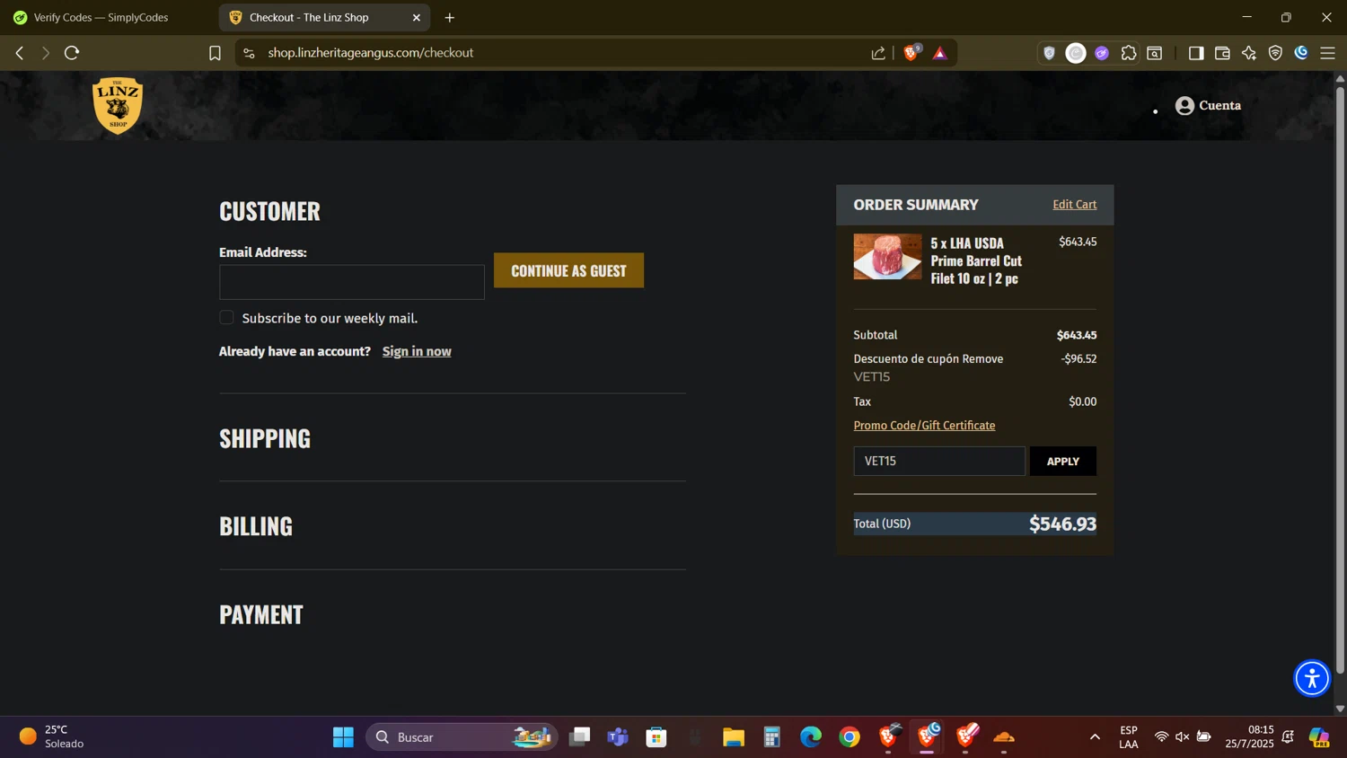
Task: Click the product title LHA USDA Prime Barrel Cut Filet
Action: point(976,260)
